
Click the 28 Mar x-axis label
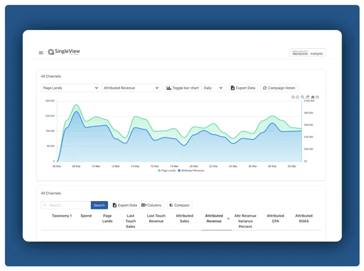click(x=272, y=166)
